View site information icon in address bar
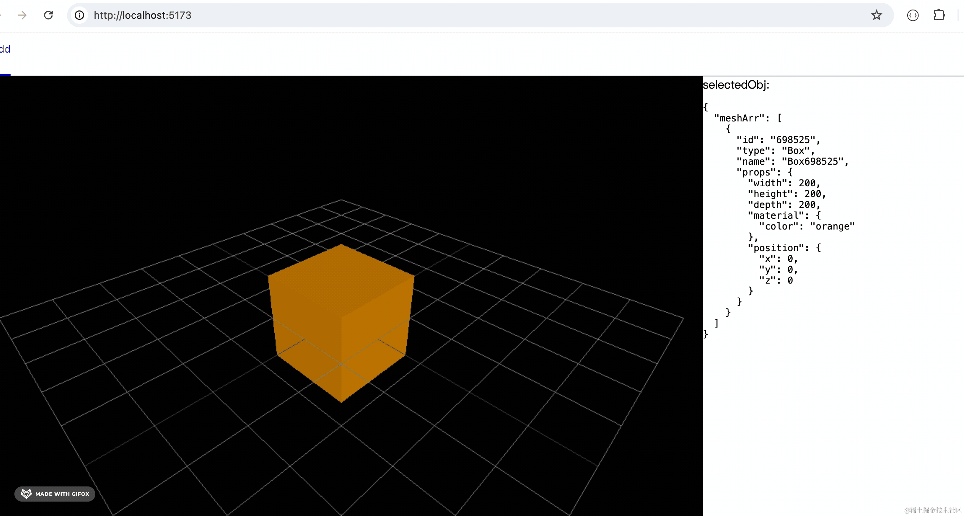Screen dimensions: 964x516 [x=79, y=15]
